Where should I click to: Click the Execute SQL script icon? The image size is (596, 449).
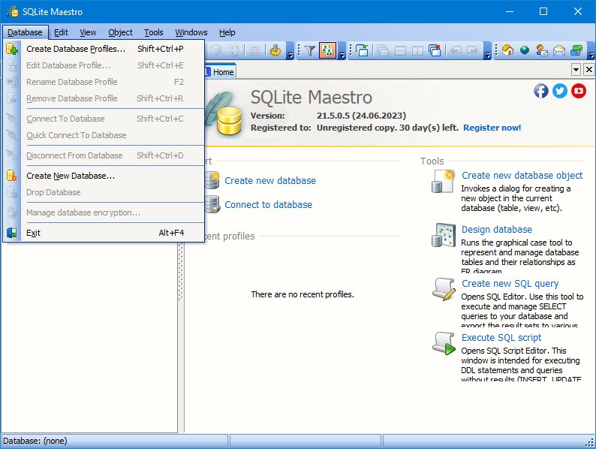[x=444, y=343]
